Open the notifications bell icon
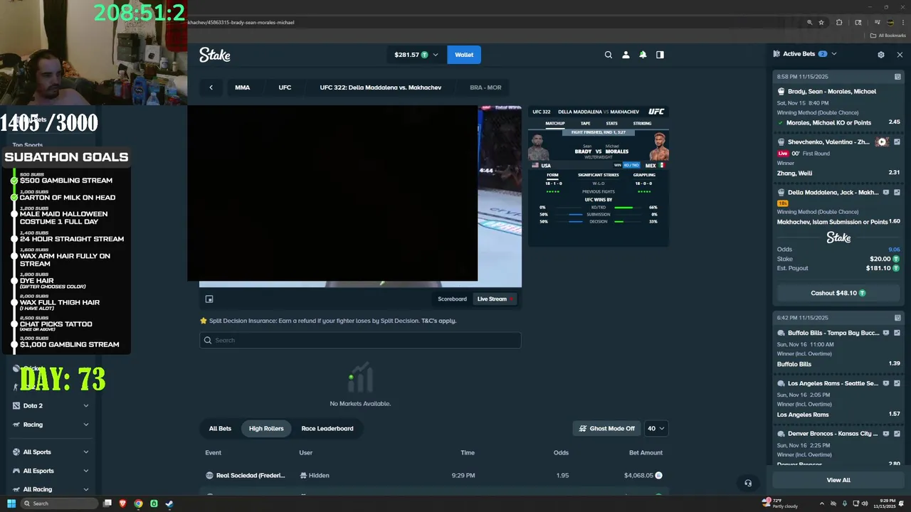Screen dimensions: 911x512 (643, 55)
